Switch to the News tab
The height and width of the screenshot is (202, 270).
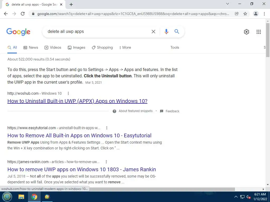[31, 48]
